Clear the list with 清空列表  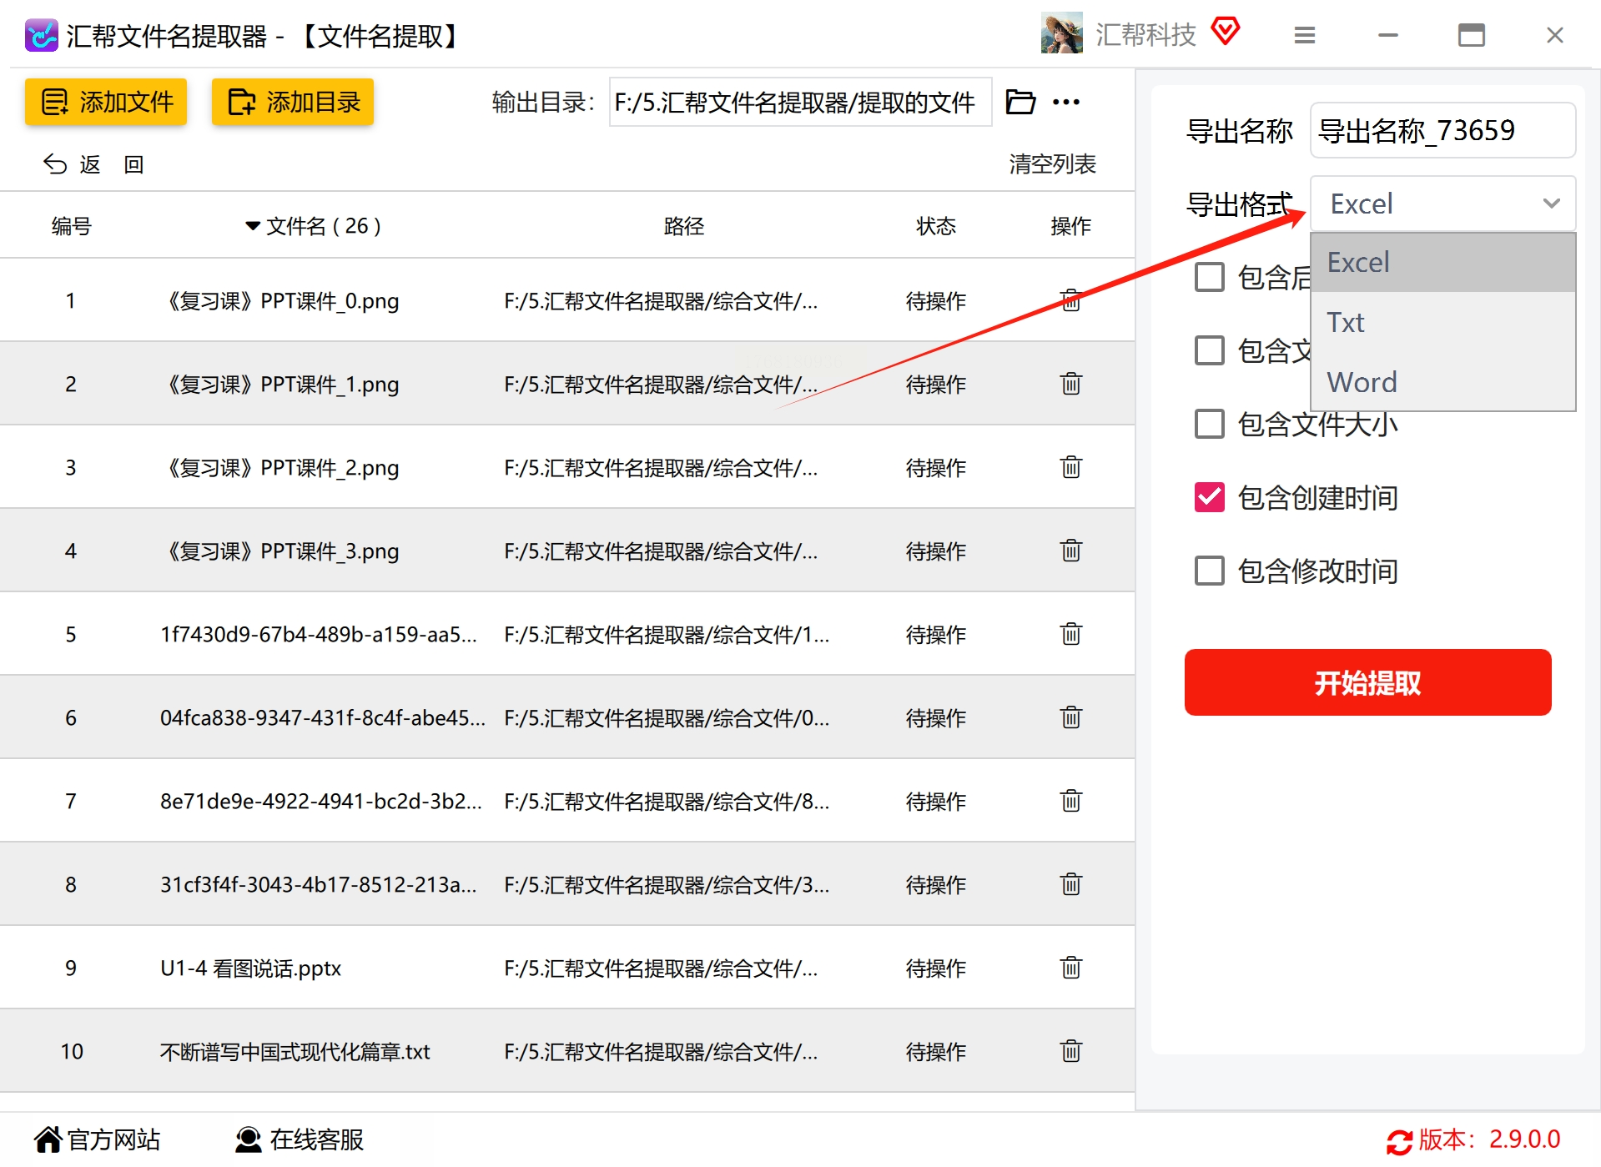click(1052, 164)
